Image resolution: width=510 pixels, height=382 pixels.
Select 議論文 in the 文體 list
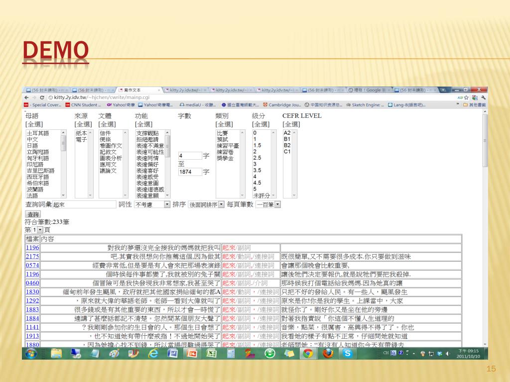[108, 171]
